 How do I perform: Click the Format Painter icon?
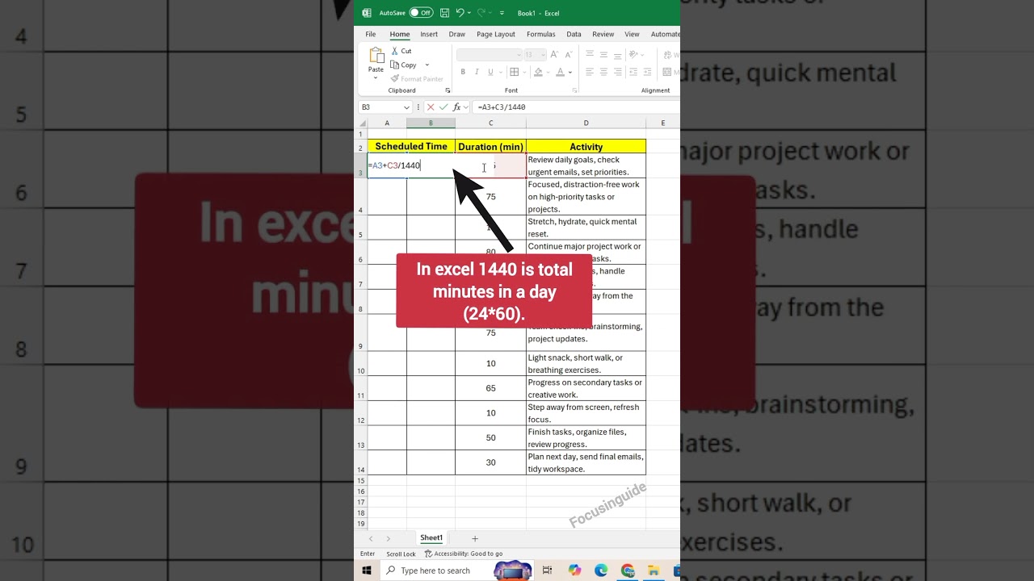396,78
